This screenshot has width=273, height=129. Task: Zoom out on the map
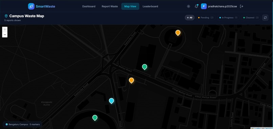pyautogui.click(x=5, y=35)
